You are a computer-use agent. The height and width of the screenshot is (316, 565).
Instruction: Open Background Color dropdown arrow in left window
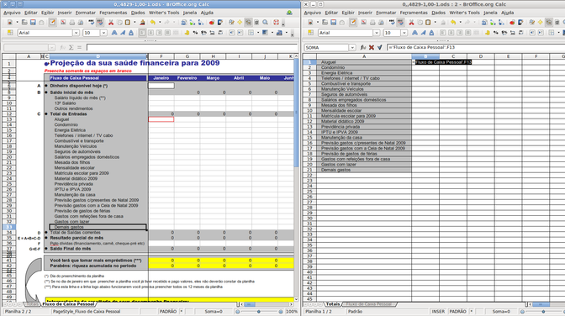click(x=272, y=33)
